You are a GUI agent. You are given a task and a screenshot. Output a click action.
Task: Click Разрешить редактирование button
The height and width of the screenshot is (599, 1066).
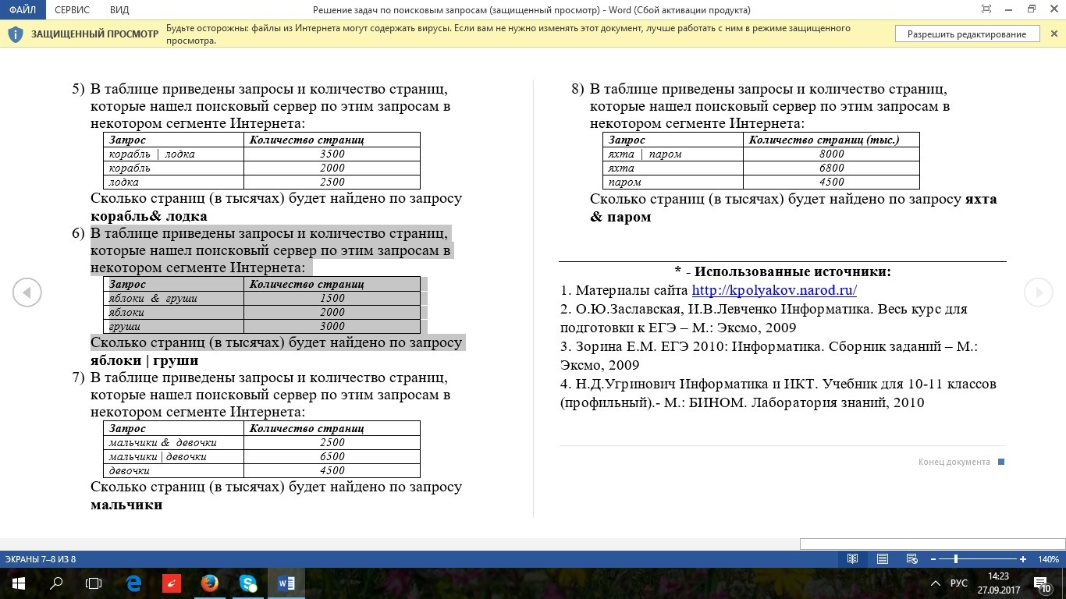click(966, 34)
